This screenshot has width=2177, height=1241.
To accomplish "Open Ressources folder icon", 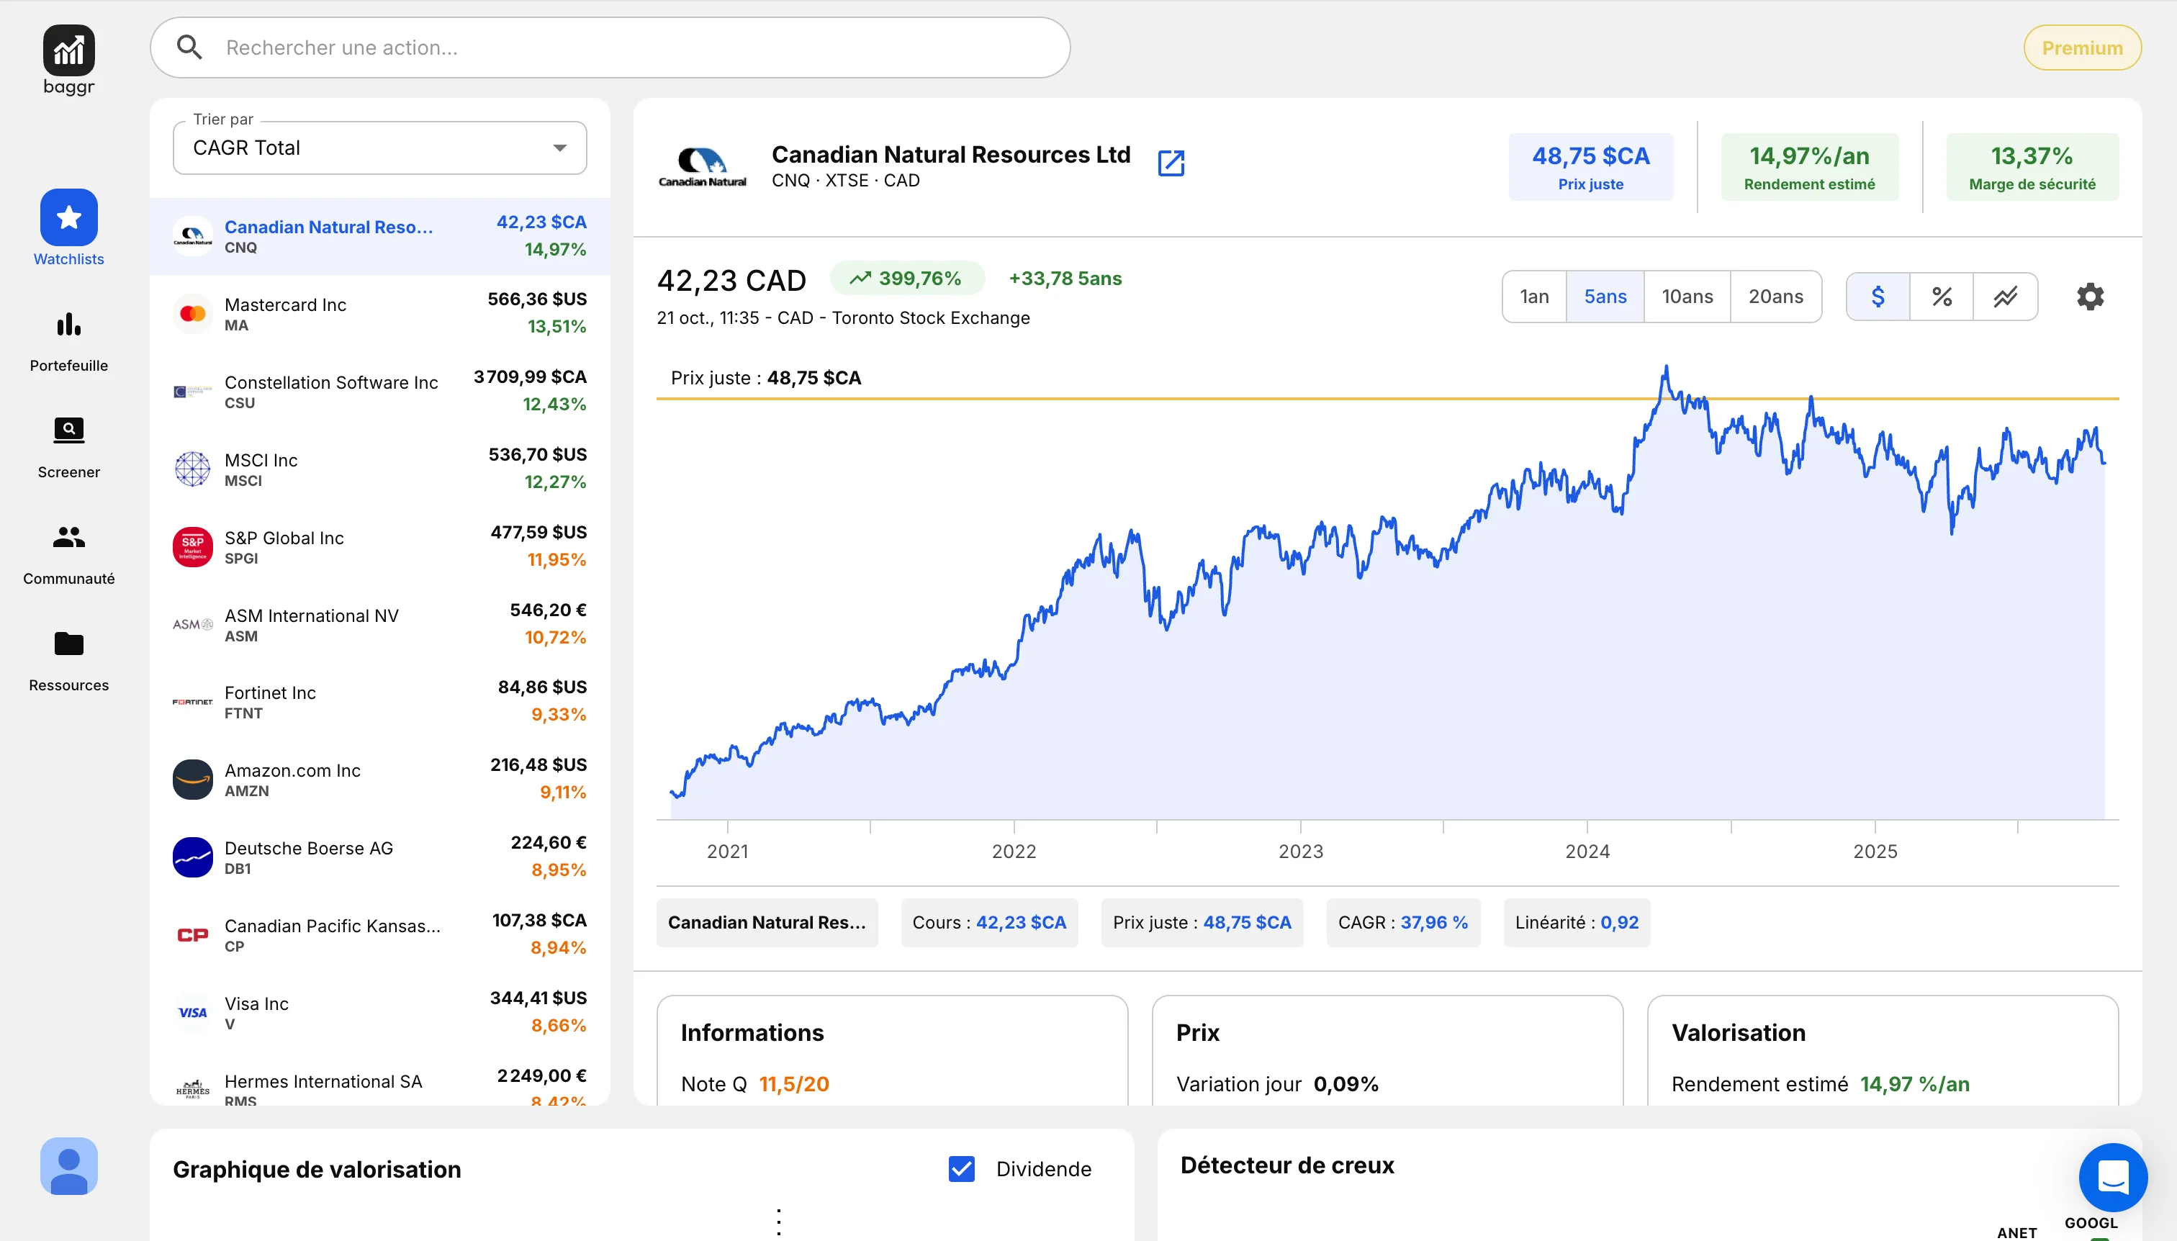I will 68,644.
